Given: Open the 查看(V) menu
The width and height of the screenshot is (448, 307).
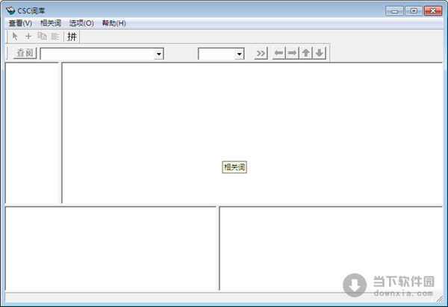Looking at the screenshot, I should tap(20, 23).
